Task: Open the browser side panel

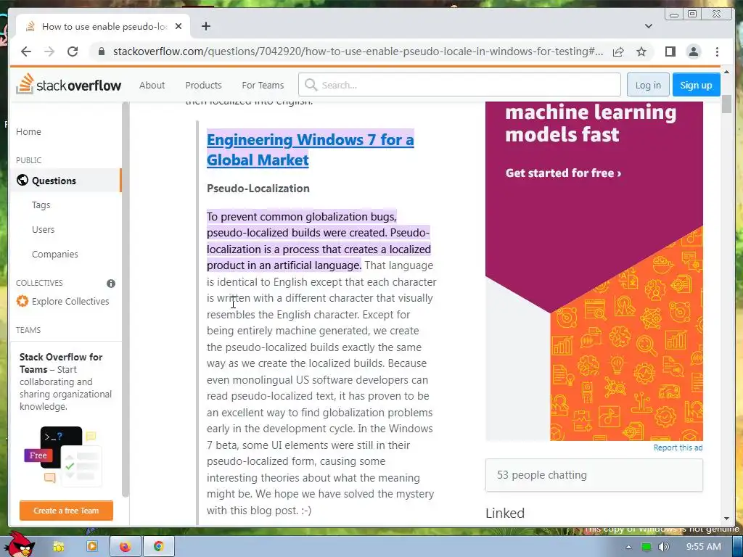Action: click(670, 51)
